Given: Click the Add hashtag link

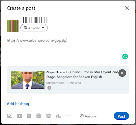Looking at the screenshot, I should pyautogui.click(x=18, y=104).
